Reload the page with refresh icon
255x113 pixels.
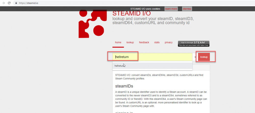[x=9, y=3]
